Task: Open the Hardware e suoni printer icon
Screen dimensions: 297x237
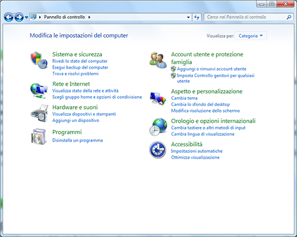Action: (x=39, y=114)
